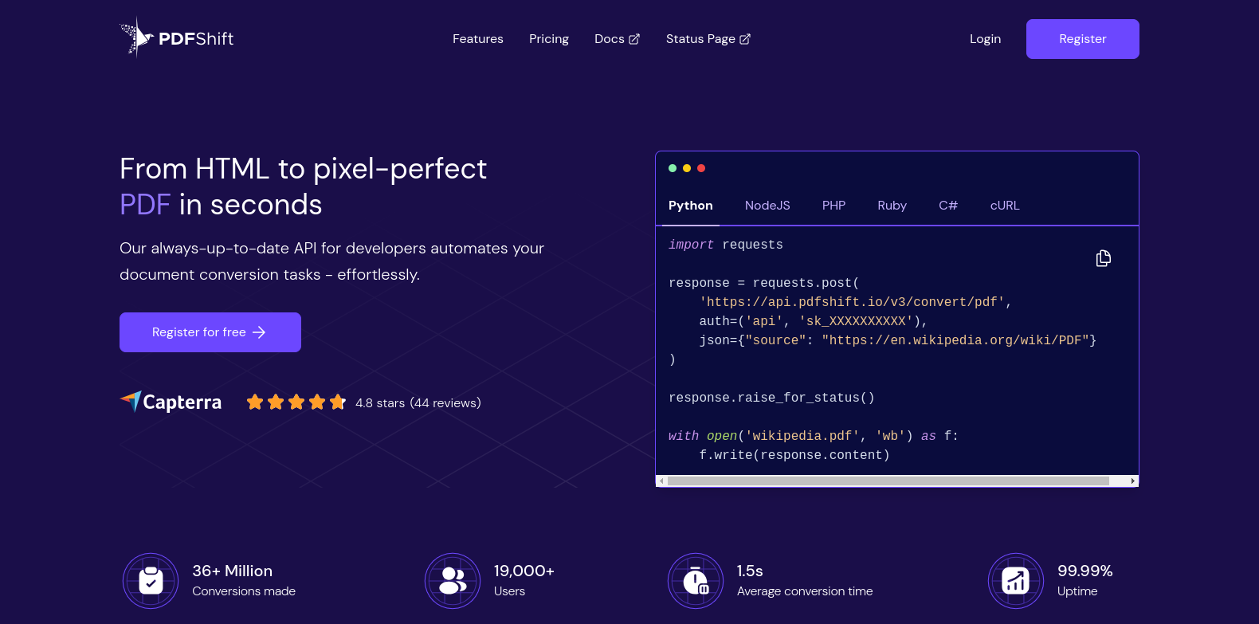1259x624 pixels.
Task: Click the Login link
Action: click(985, 39)
